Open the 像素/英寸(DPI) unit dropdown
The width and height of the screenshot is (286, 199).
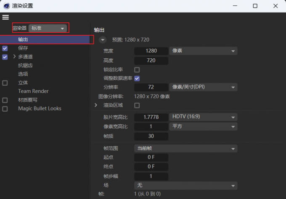204,87
